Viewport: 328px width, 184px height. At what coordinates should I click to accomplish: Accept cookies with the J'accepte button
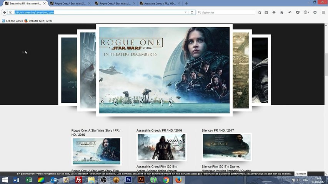click(x=301, y=174)
